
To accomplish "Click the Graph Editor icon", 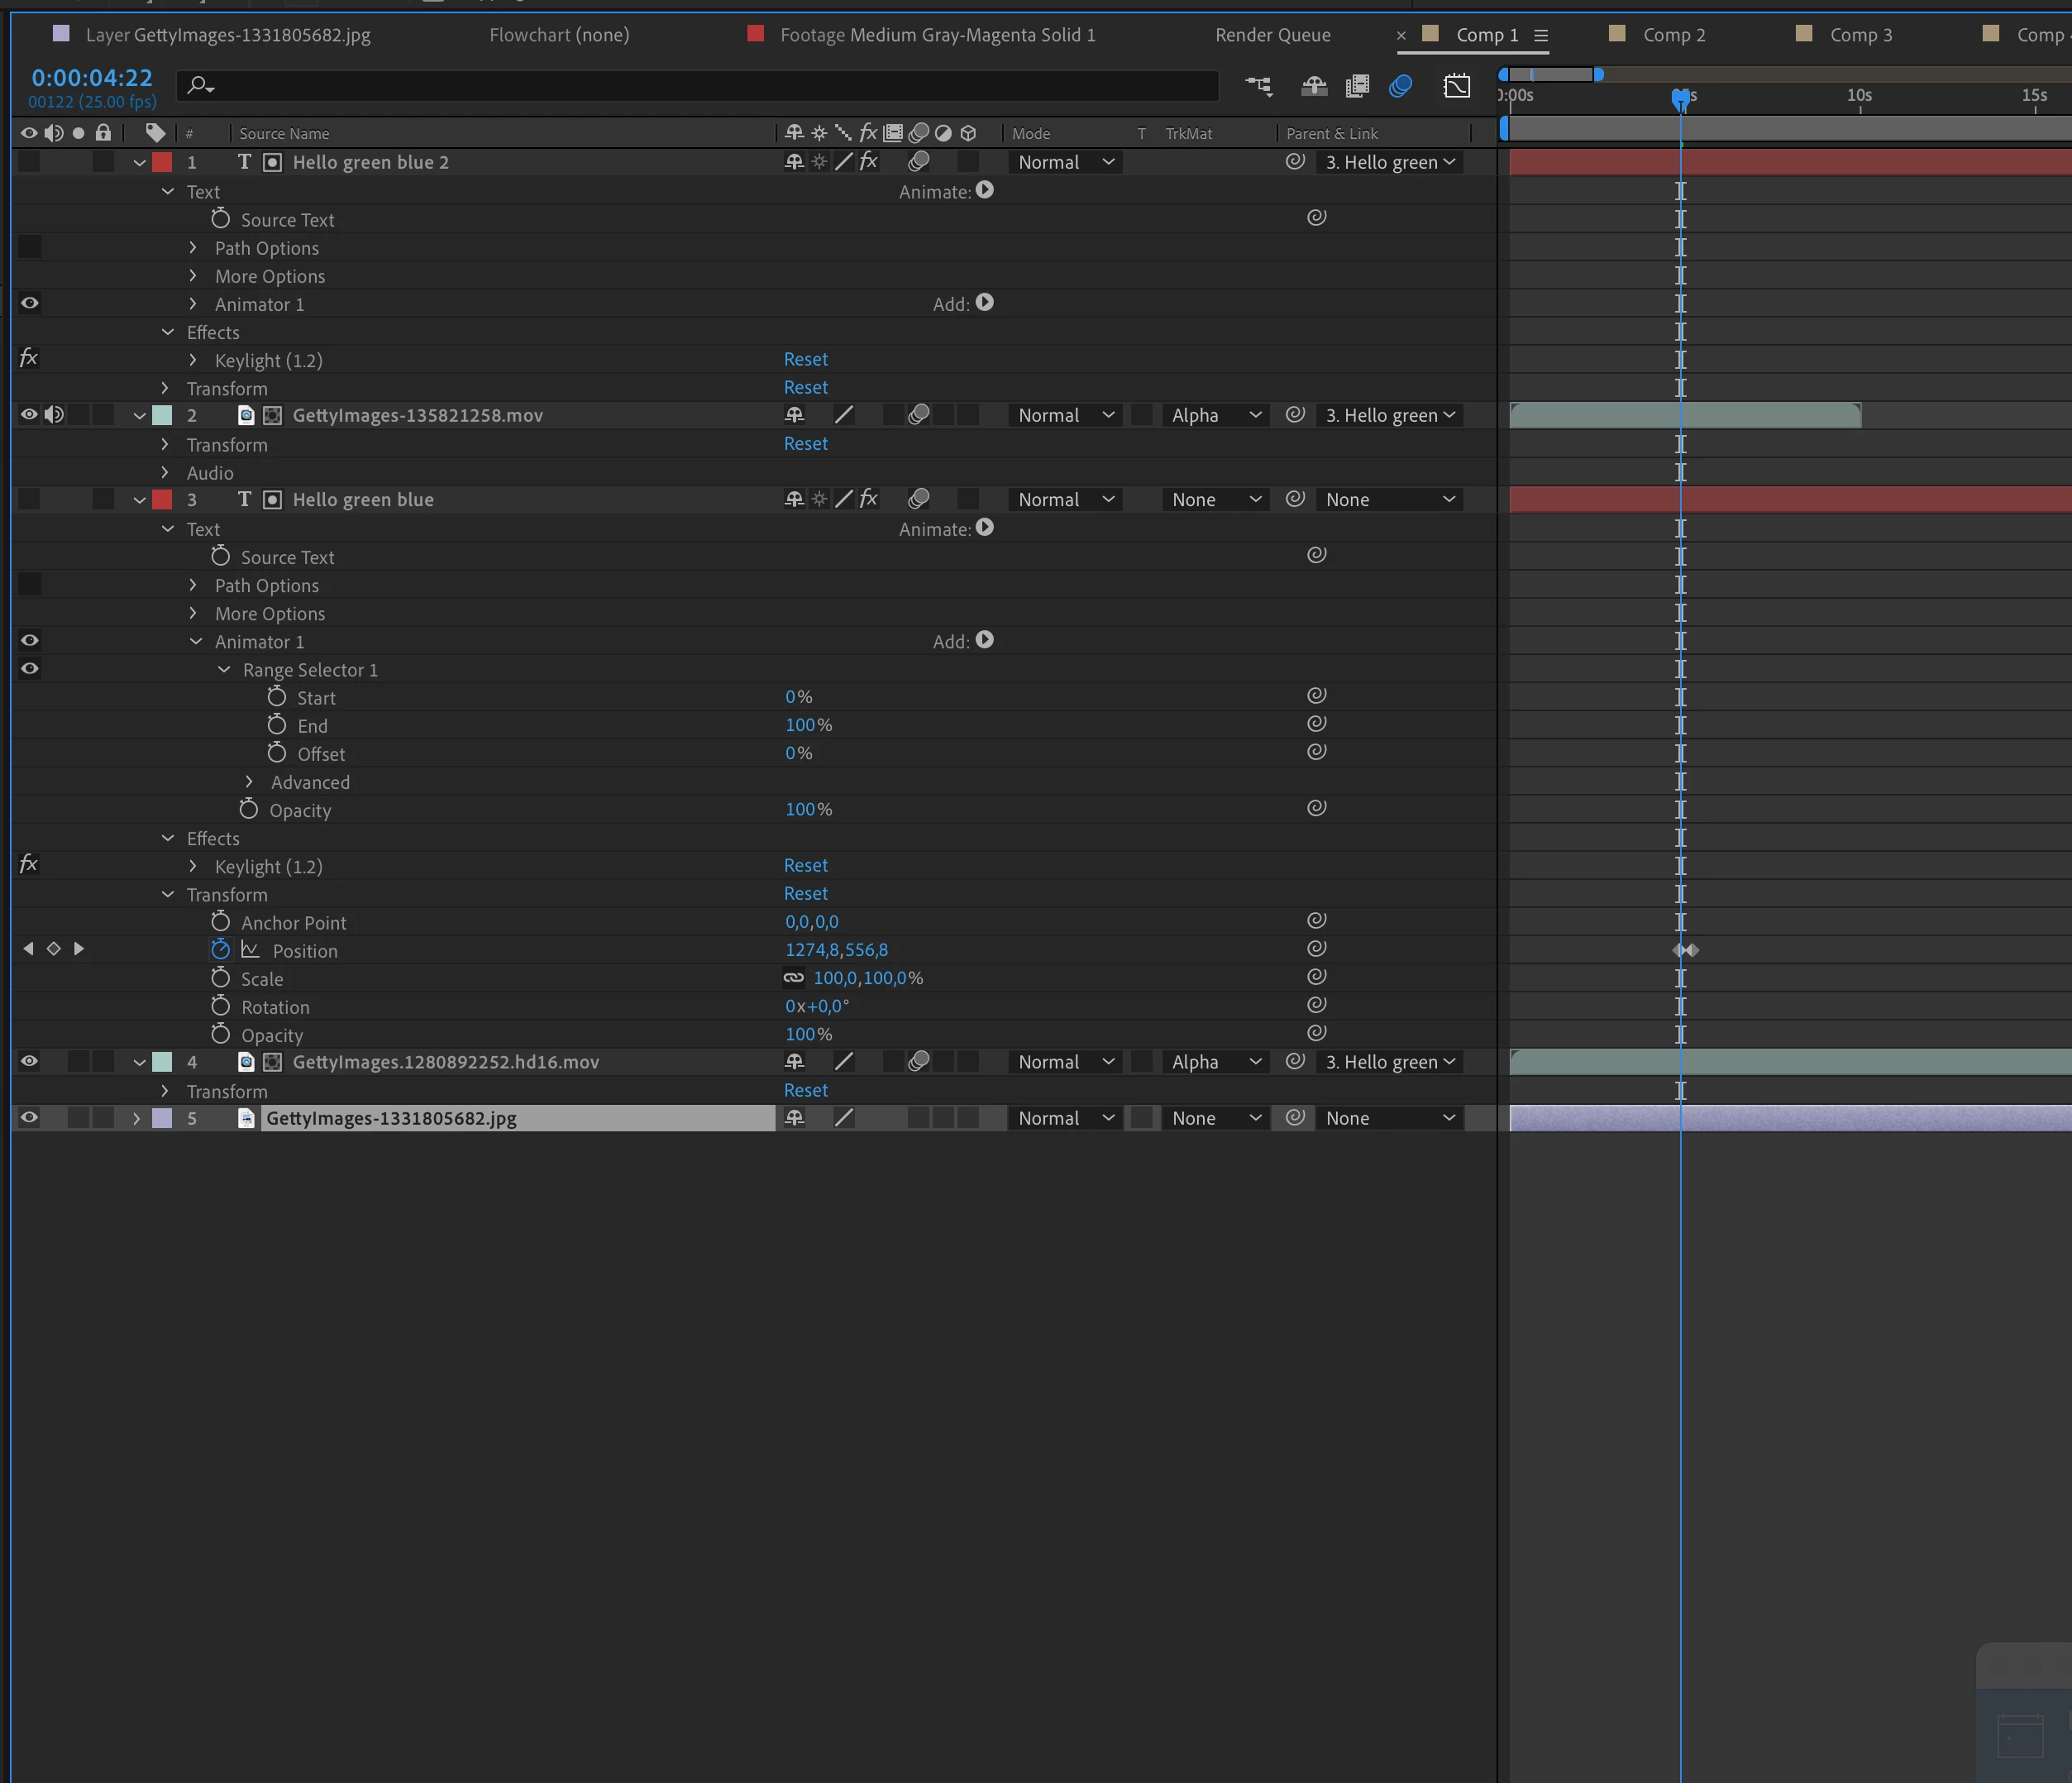I will (1457, 86).
